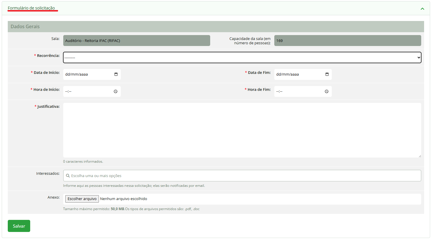Click the Capacidade da sala field showing 169
Image resolution: width=433 pixels, height=240 pixels.
347,41
